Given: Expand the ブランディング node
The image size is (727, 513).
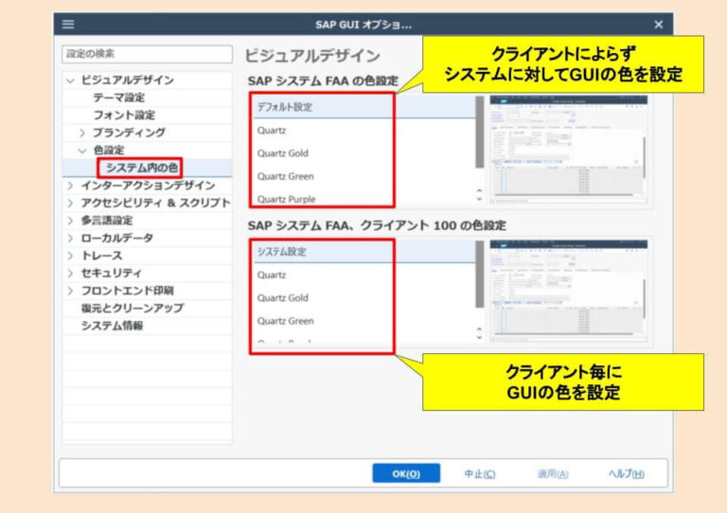Looking at the screenshot, I should click(82, 133).
